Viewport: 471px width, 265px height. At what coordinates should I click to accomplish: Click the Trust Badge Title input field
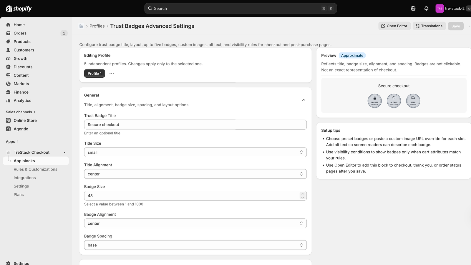pos(195,125)
